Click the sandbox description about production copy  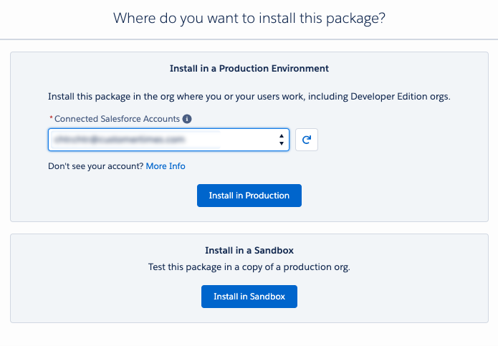click(x=249, y=267)
